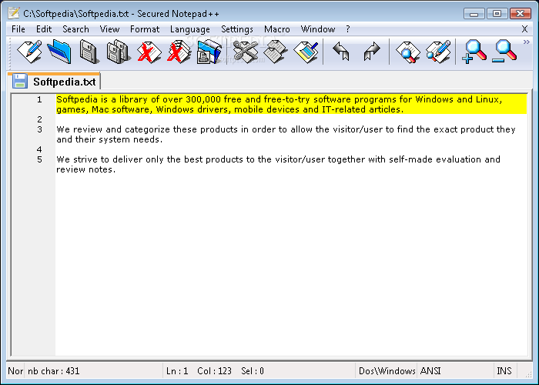Print the document using the printer icon
539x385 pixels.
click(209, 52)
